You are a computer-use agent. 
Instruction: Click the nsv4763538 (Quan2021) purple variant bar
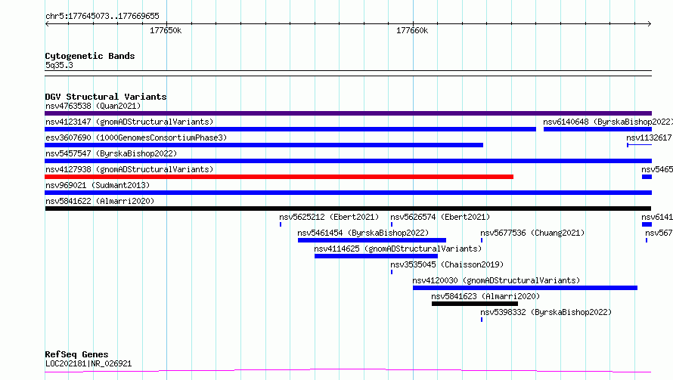[348, 113]
